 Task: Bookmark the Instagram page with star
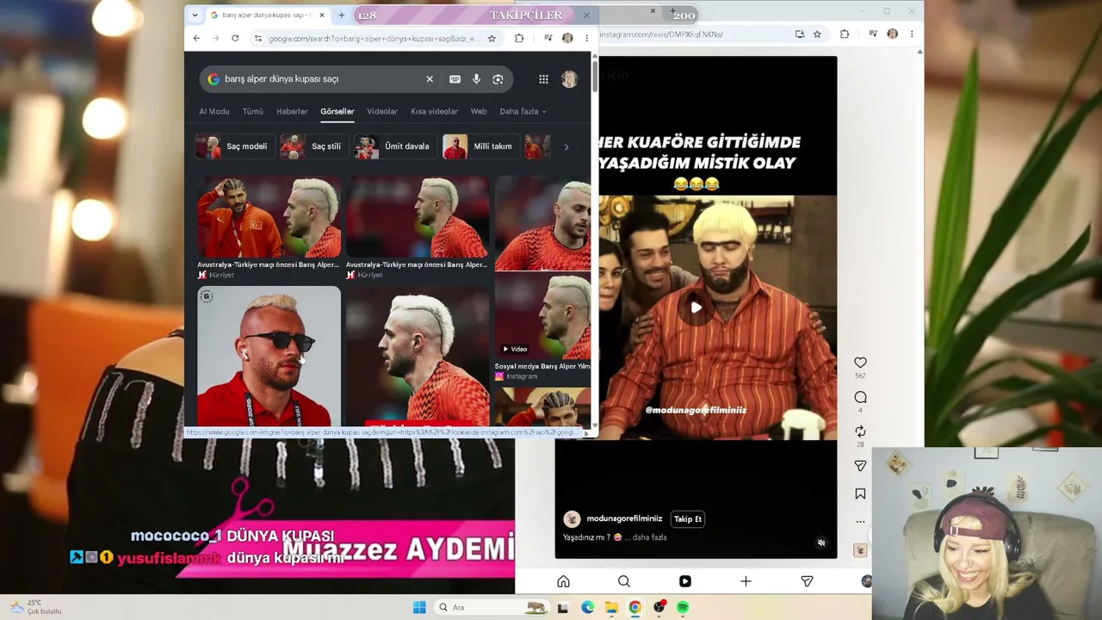click(x=817, y=34)
